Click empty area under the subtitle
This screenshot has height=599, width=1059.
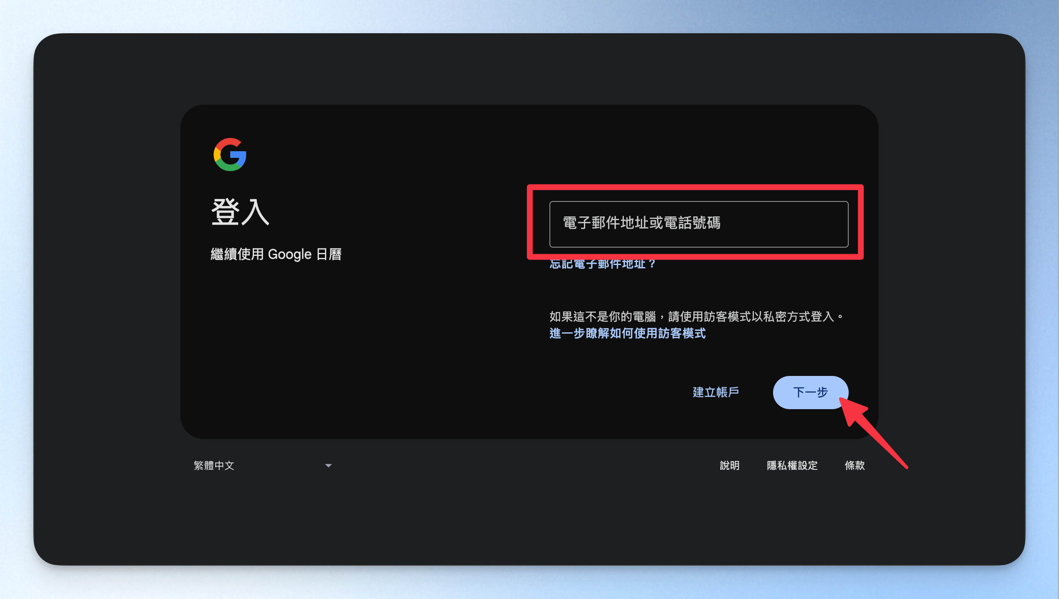point(332,349)
